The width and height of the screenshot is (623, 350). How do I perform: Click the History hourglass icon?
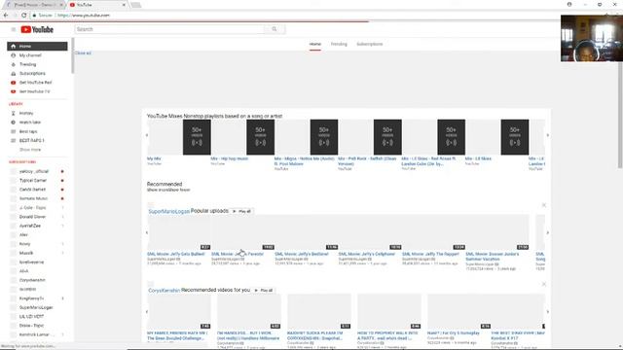point(13,114)
